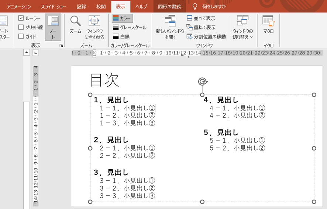
Task: Click the Zoom (ズーム) magnifier icon
Action: (x=75, y=22)
